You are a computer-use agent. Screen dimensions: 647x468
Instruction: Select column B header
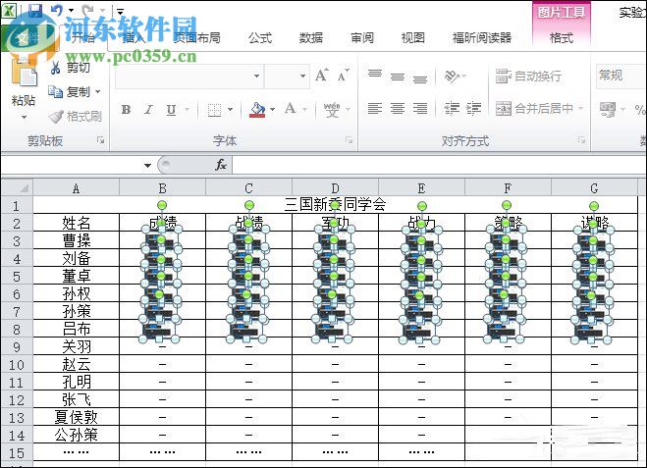coord(163,188)
